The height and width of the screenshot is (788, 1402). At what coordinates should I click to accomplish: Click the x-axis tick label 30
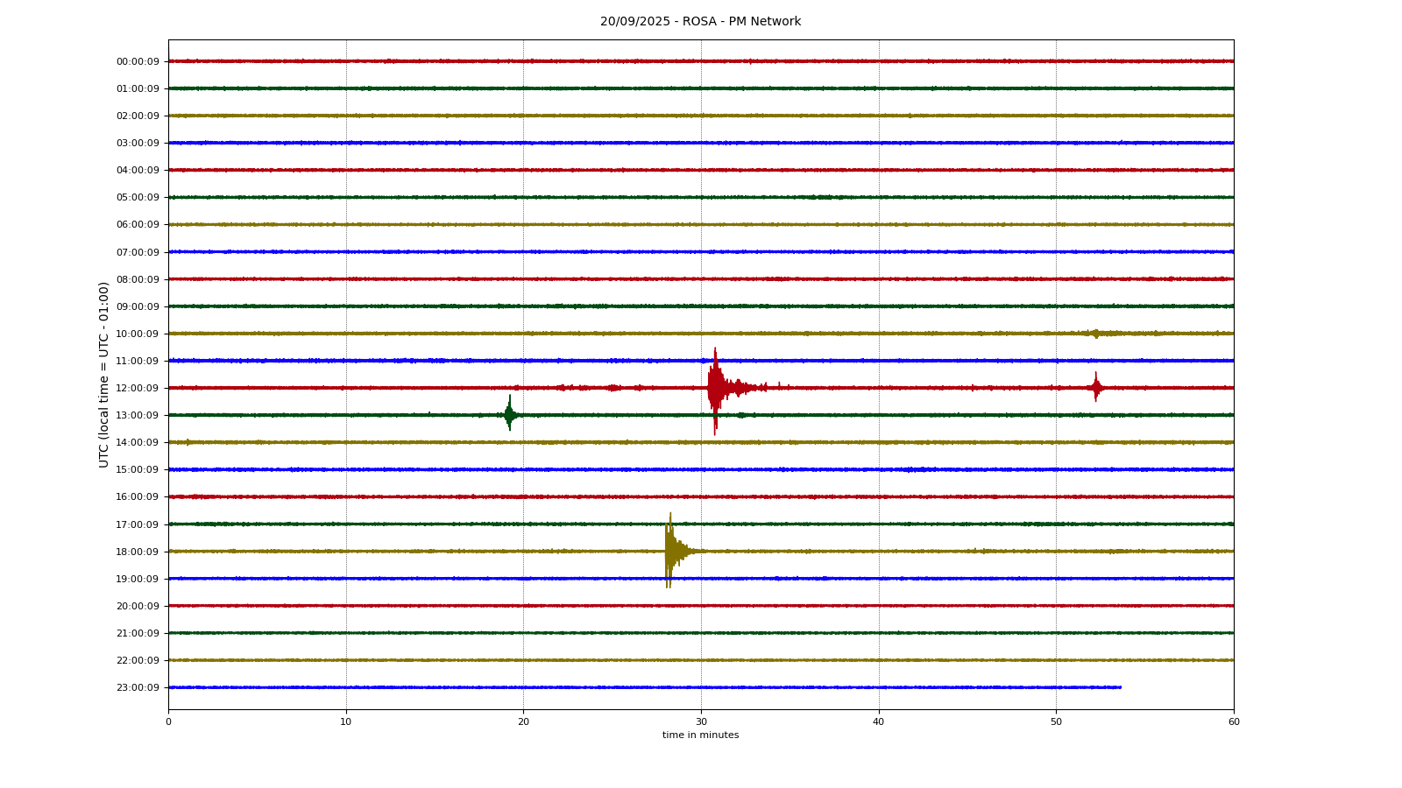pyautogui.click(x=701, y=722)
